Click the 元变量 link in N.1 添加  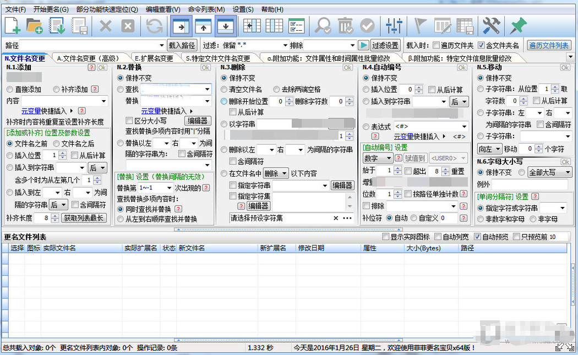[31, 111]
